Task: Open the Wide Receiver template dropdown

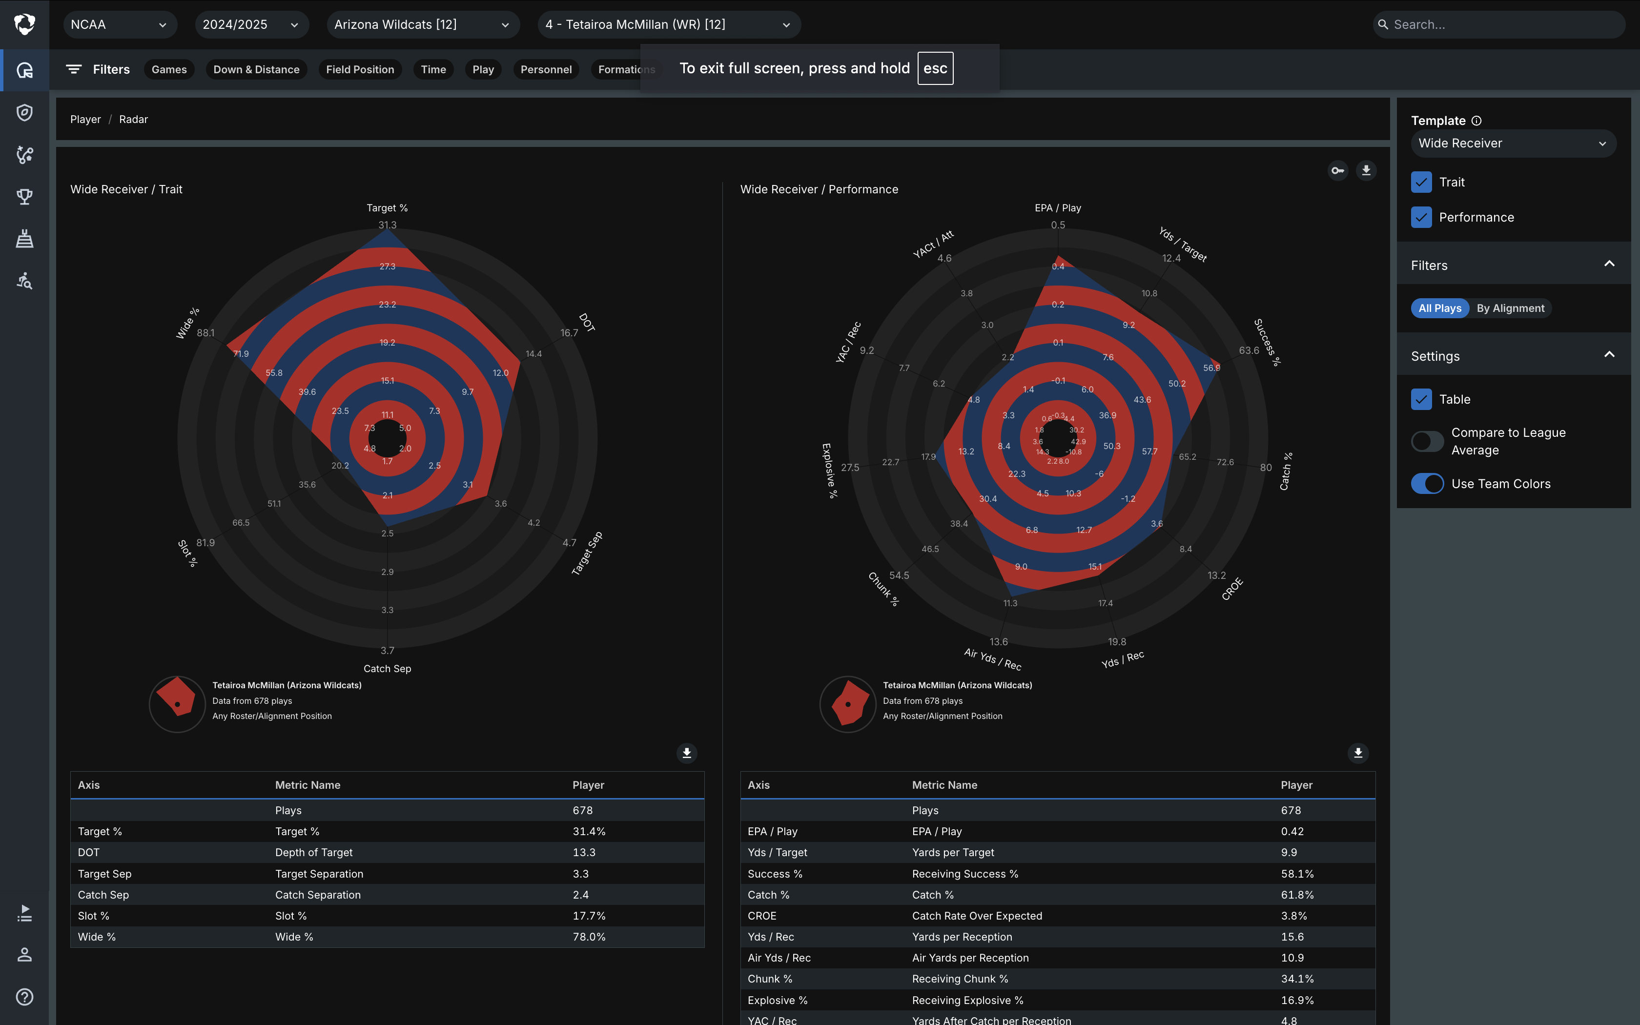Action: [x=1513, y=143]
